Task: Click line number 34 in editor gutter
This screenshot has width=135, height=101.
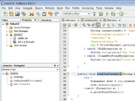Action: pos(65,49)
